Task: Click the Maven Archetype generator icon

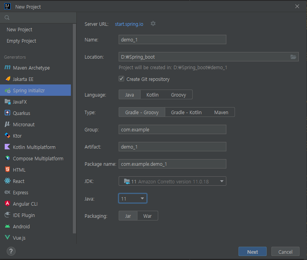Action: coord(7,68)
